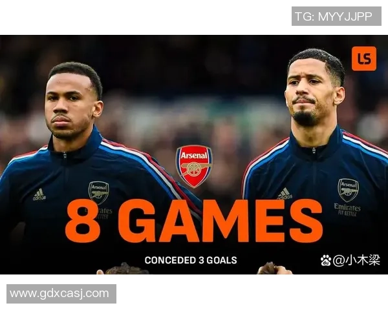This screenshot has height=310, width=388.
Task: Click the large orange number 8
Action: coord(83,222)
